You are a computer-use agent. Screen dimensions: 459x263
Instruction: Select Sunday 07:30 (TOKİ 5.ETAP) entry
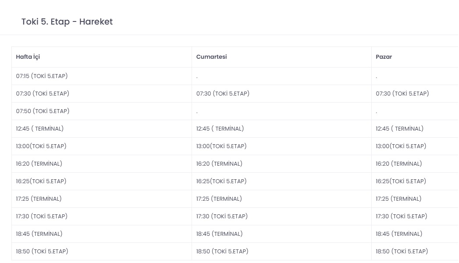coord(402,94)
